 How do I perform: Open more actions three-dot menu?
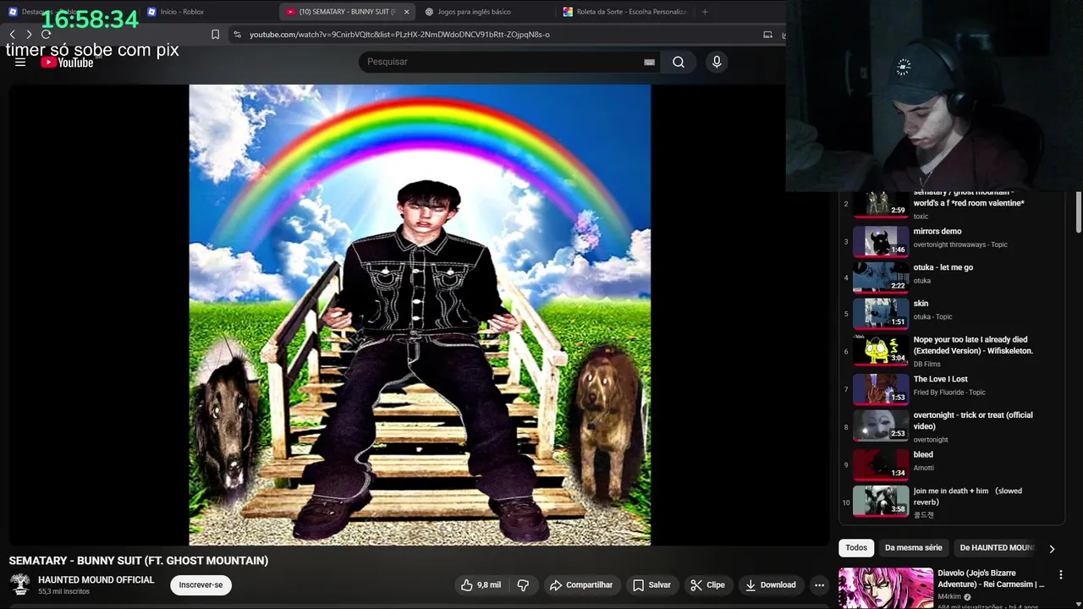pos(819,584)
